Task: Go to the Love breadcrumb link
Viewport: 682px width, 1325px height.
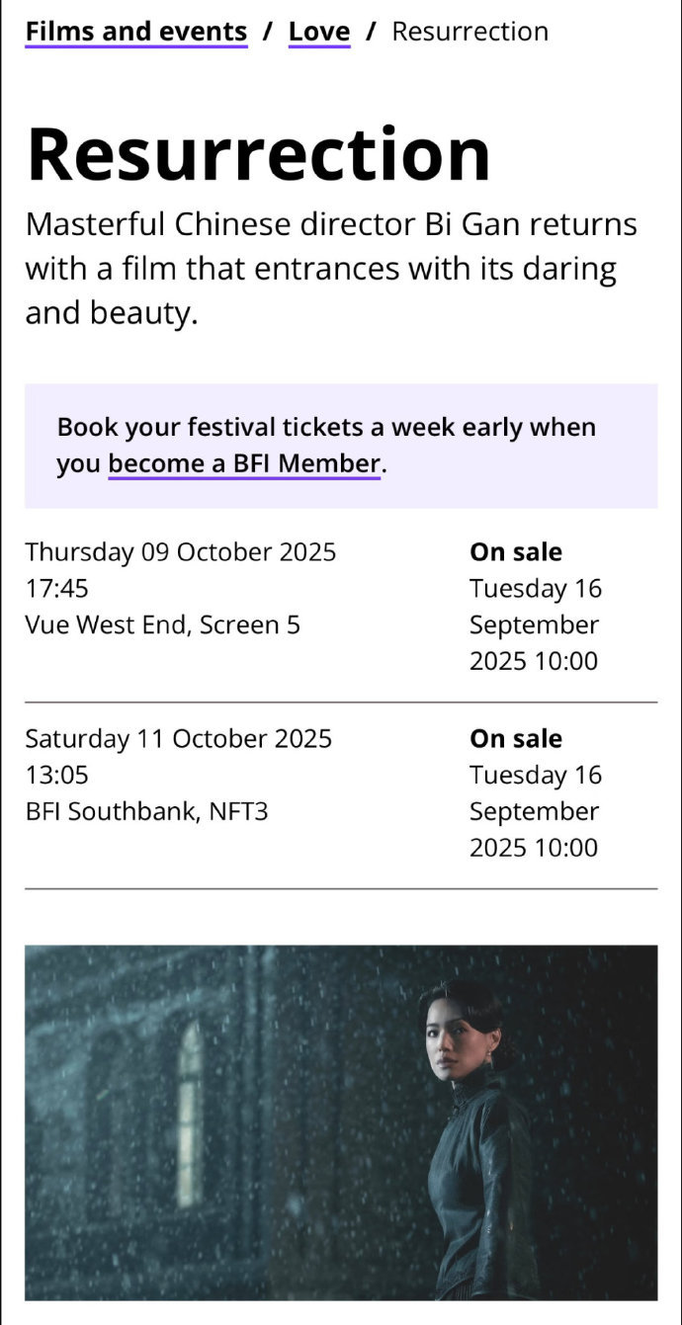Action: (x=319, y=32)
